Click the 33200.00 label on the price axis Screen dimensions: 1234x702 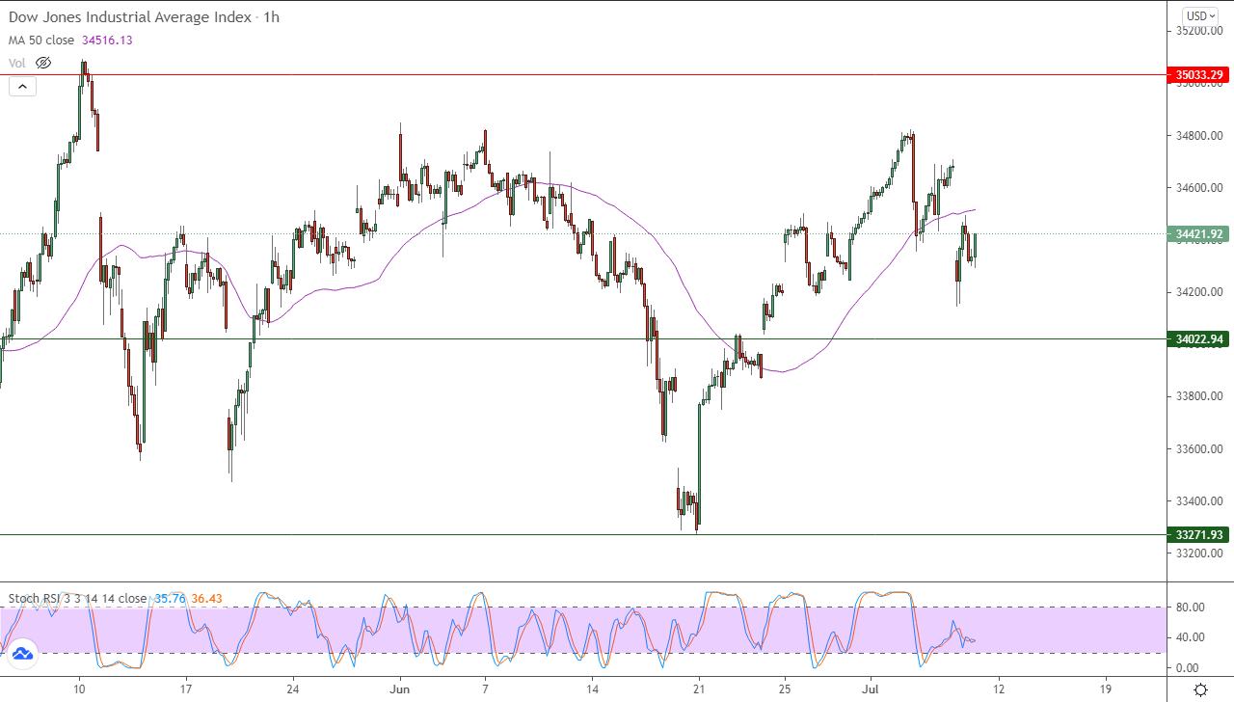click(x=1199, y=553)
